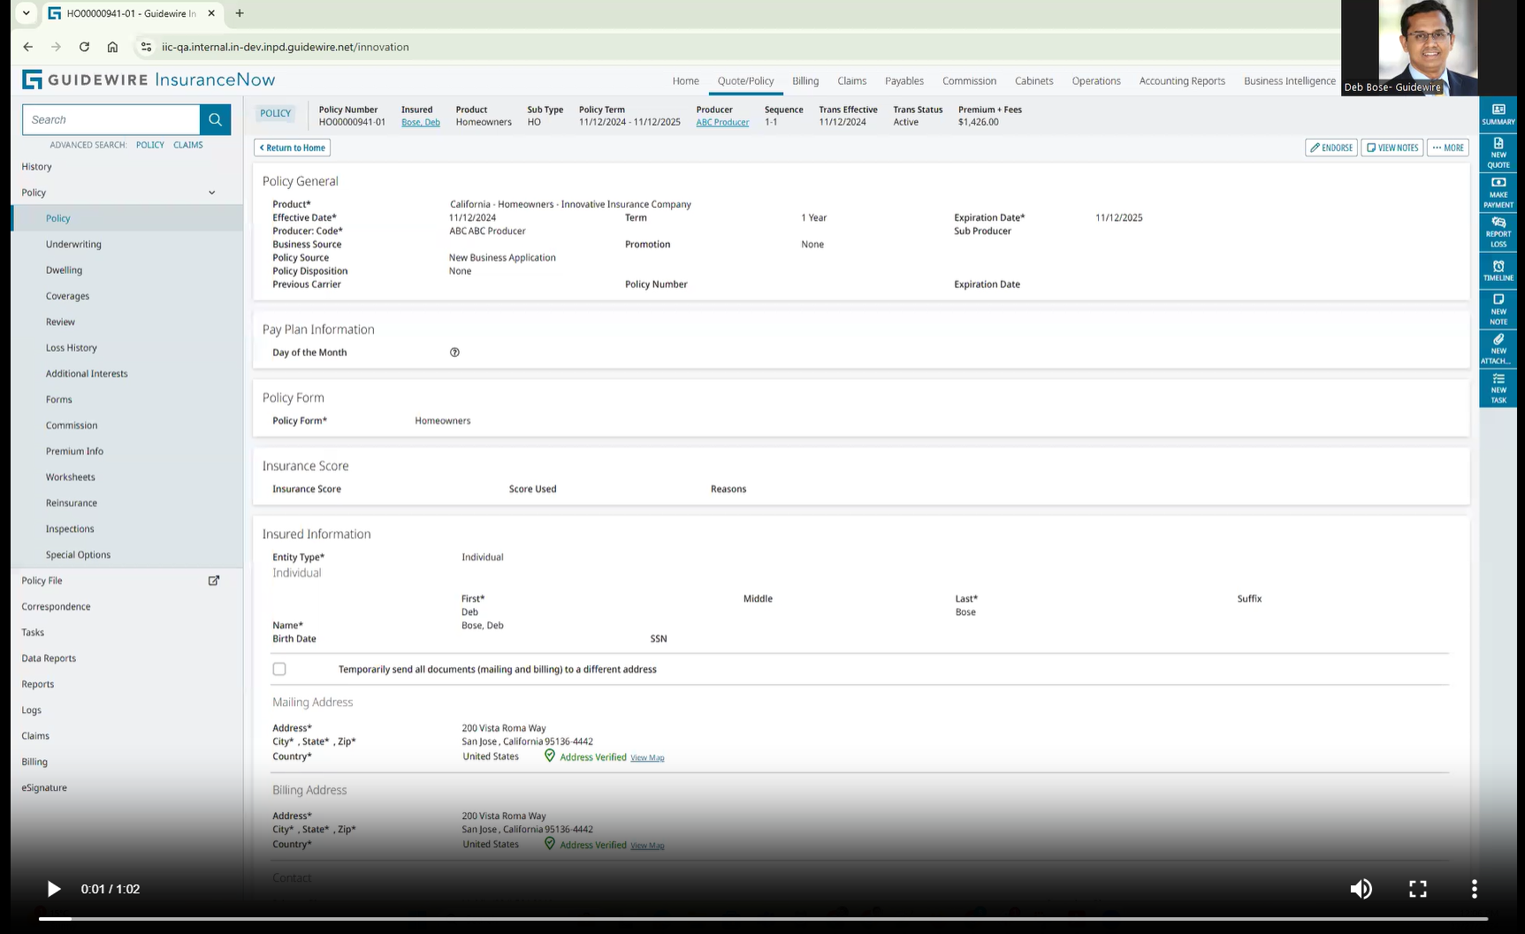Open ABC Producer link
Screen dimensions: 1525x934
coord(722,123)
